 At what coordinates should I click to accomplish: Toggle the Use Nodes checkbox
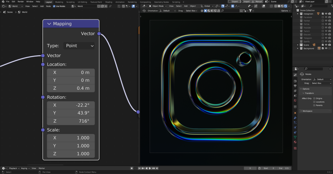tap(54, 6)
